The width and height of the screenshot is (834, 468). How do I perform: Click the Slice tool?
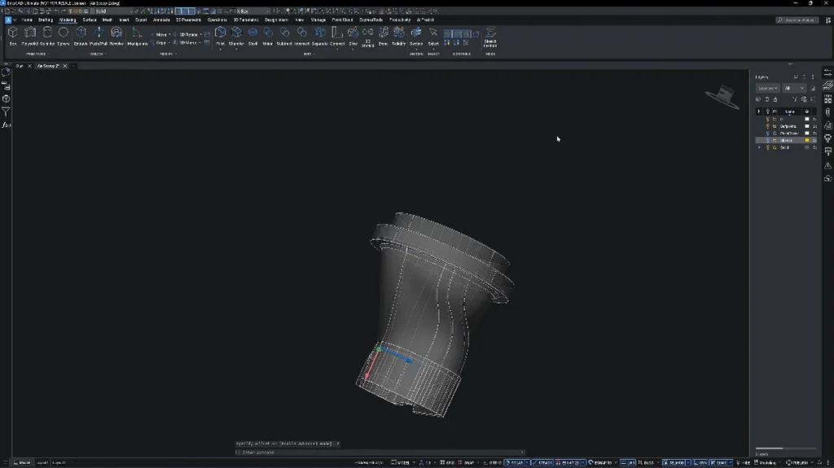(x=353, y=36)
